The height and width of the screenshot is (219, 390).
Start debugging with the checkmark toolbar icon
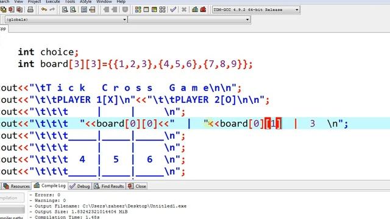(x=173, y=10)
